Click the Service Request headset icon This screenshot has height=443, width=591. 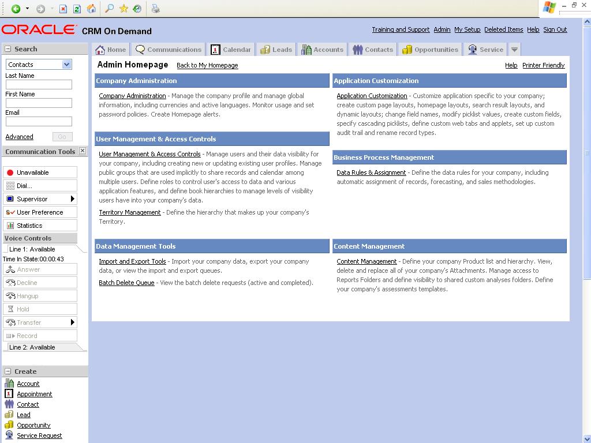9,435
